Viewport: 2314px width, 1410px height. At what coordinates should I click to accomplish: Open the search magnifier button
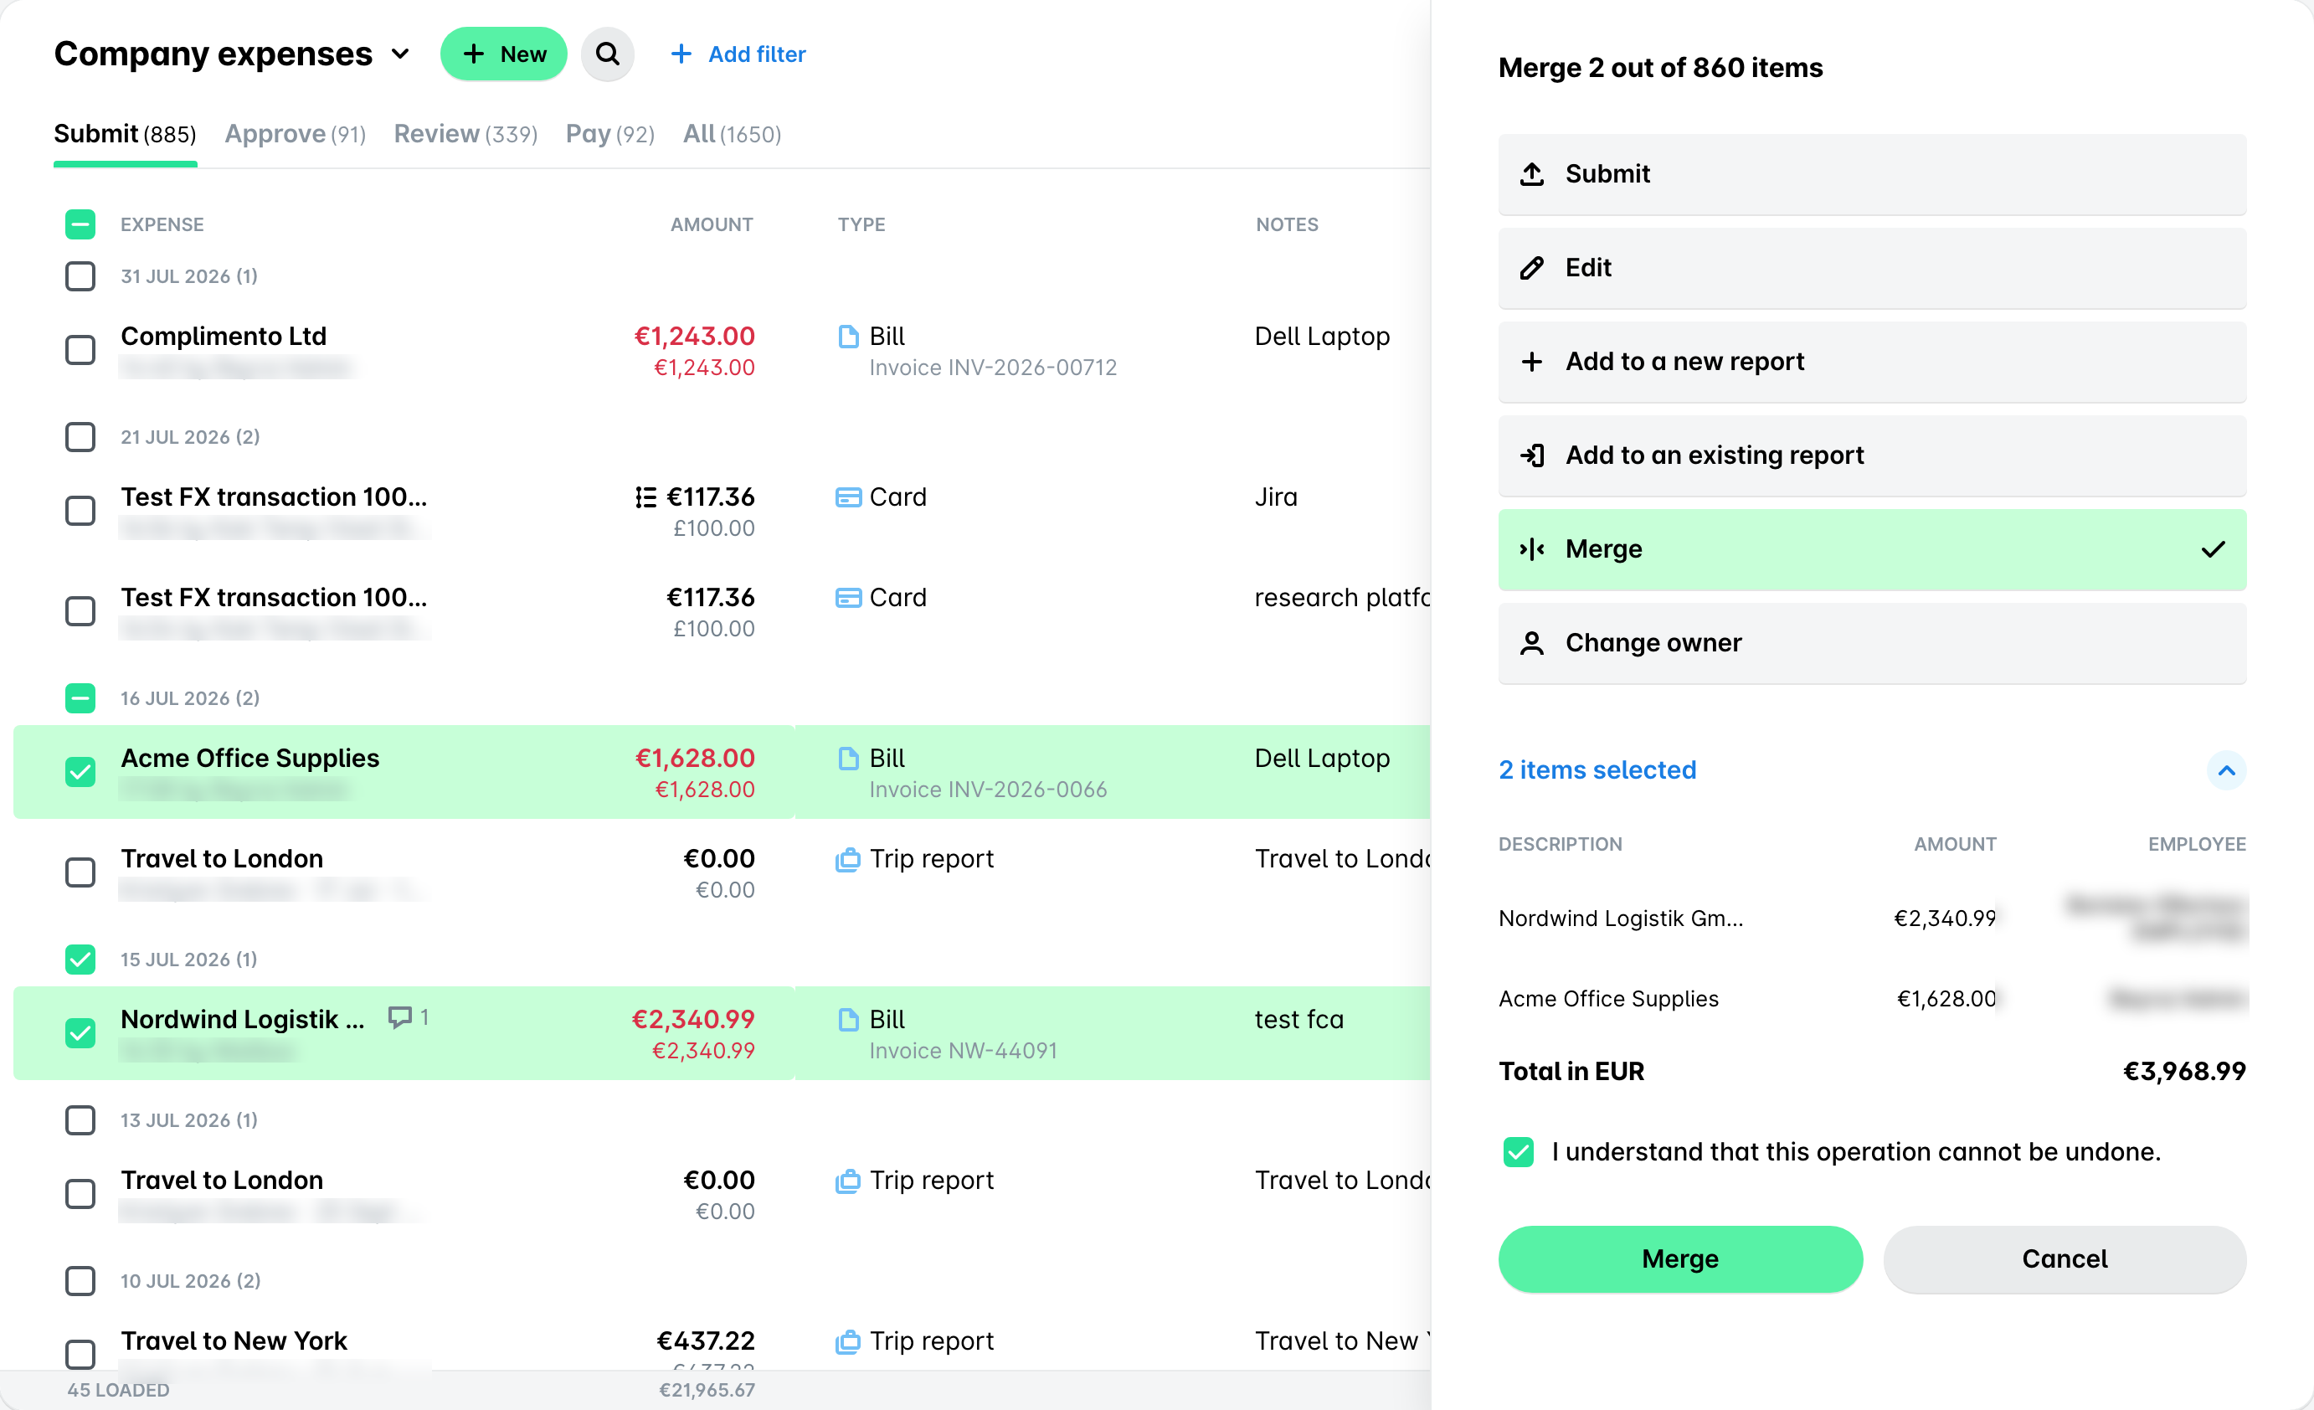[608, 54]
